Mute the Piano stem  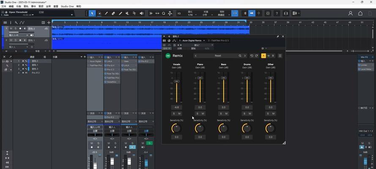(x=203, y=114)
